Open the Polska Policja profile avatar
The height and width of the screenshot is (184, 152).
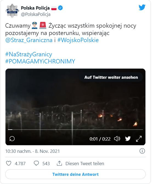pyautogui.click(x=12, y=11)
